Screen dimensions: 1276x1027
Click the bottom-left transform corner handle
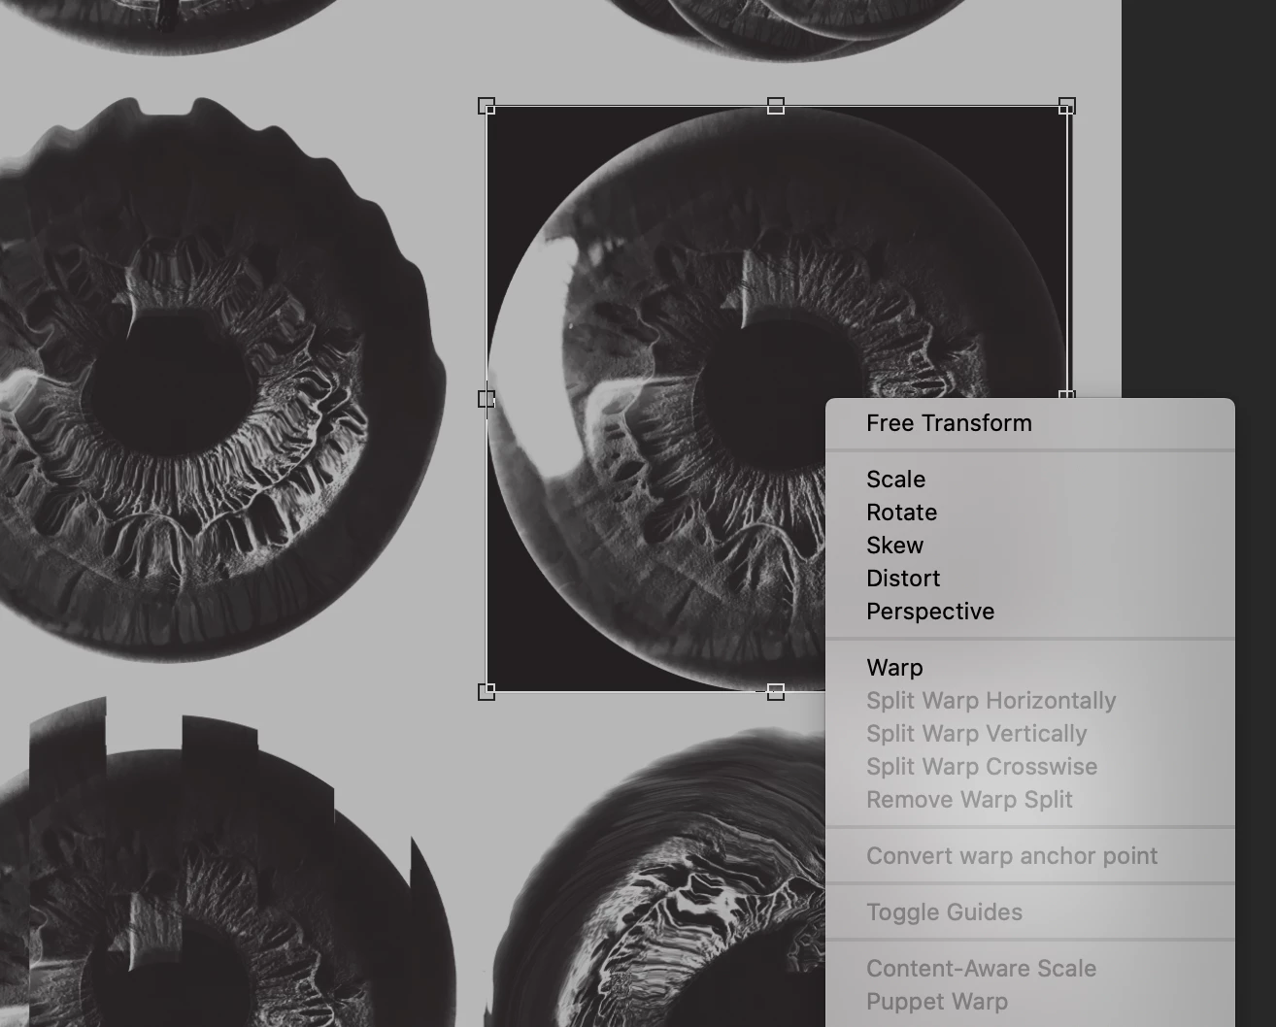[487, 691]
